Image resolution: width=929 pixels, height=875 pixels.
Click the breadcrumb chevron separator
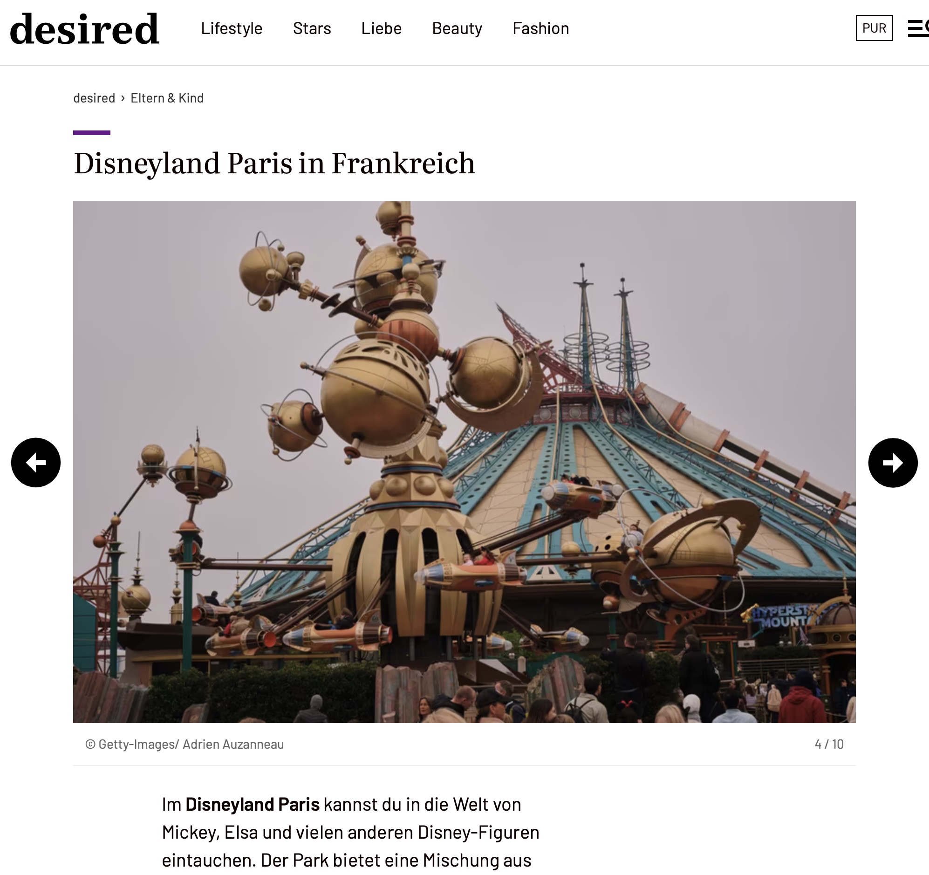(x=123, y=98)
